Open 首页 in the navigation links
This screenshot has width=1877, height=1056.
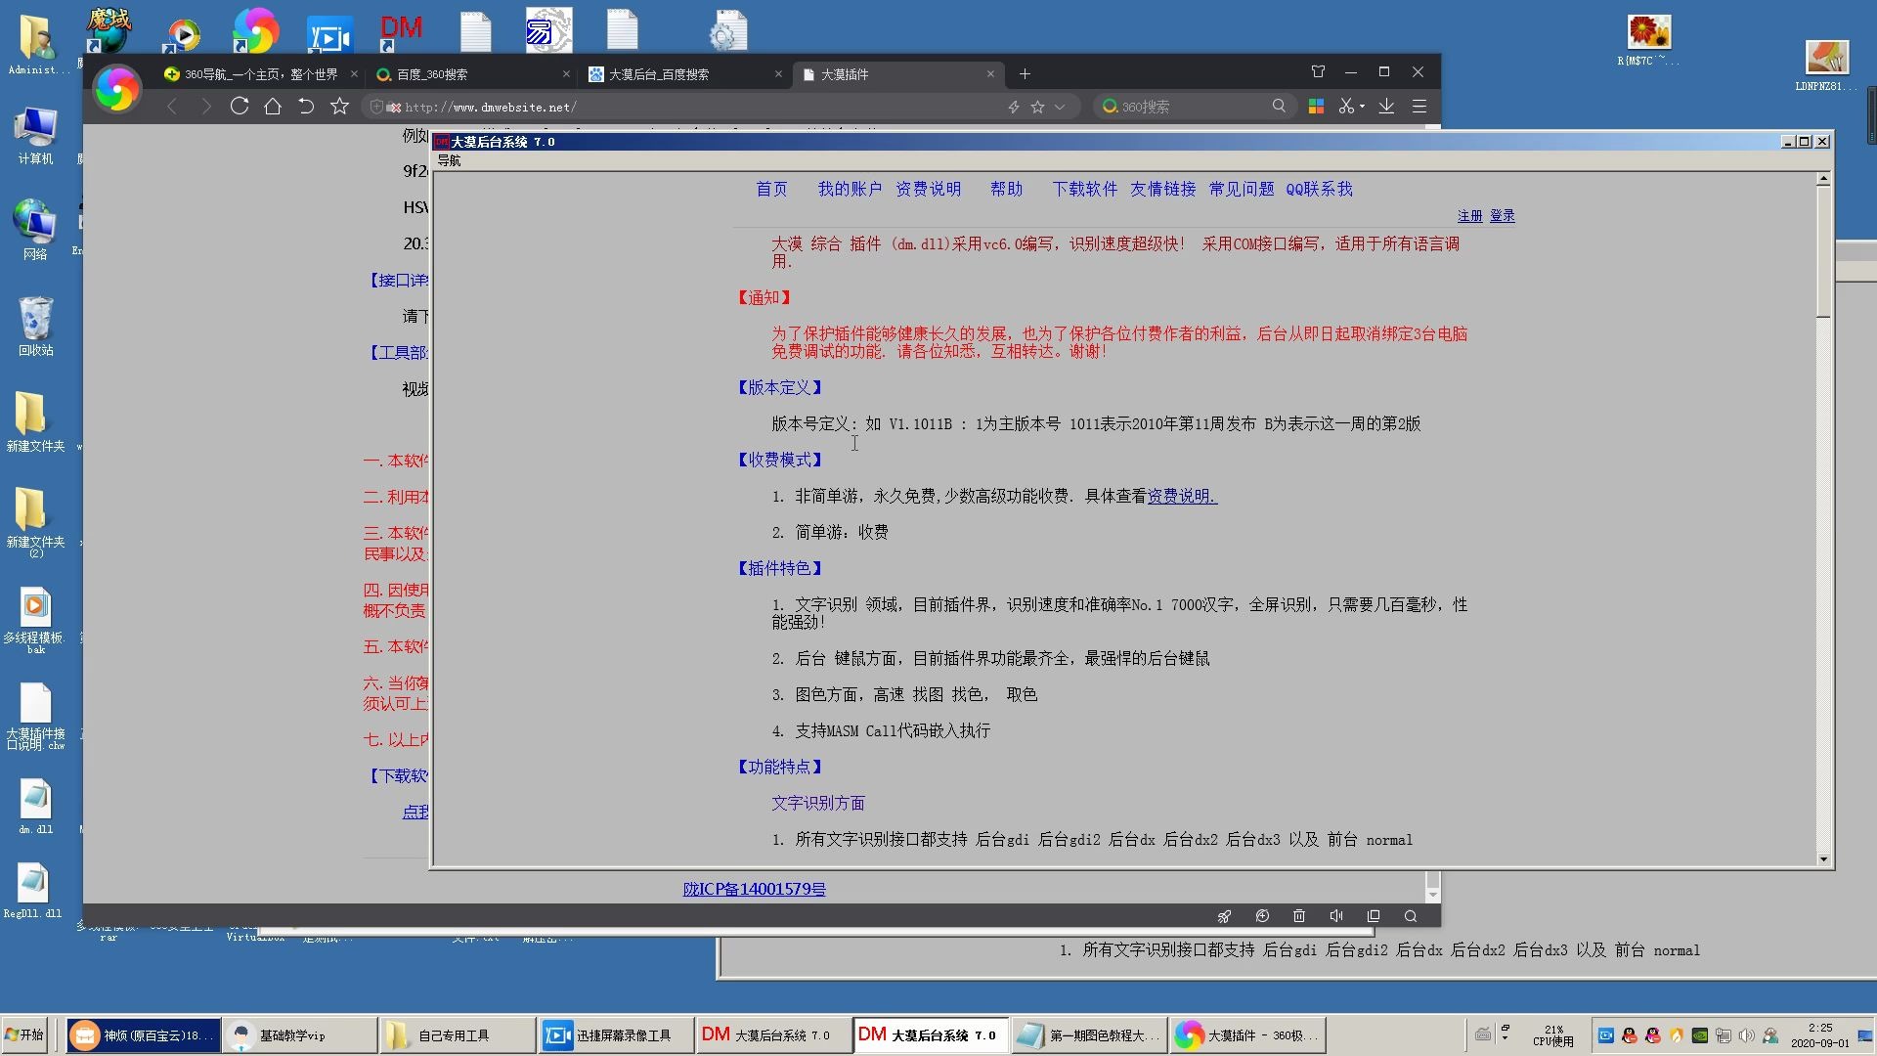pos(771,190)
